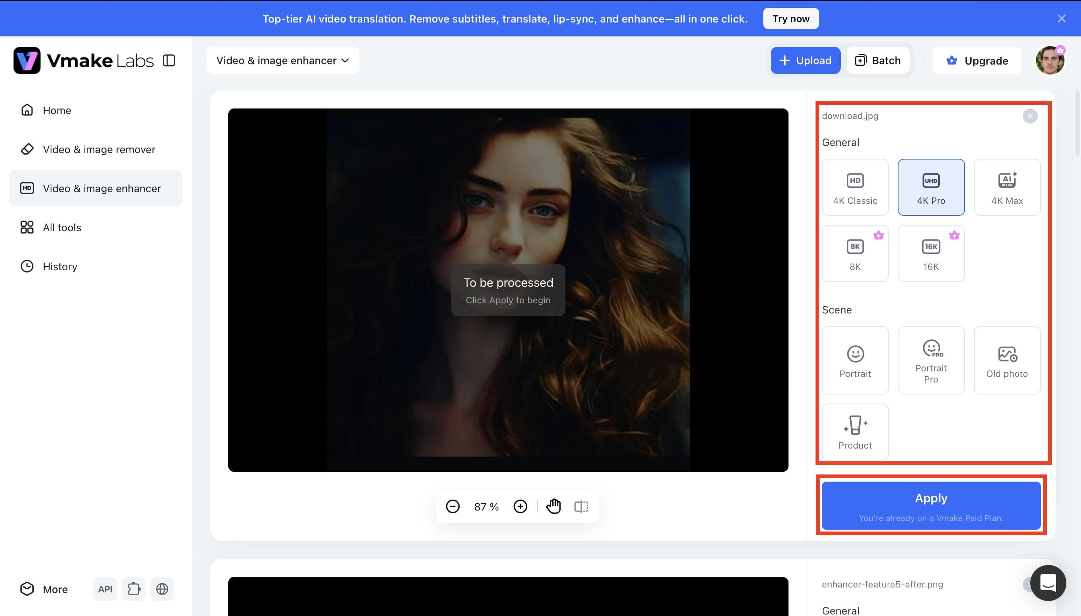Collapse the sidebar with panel icon
Screen dimensions: 1081x616
coord(169,60)
